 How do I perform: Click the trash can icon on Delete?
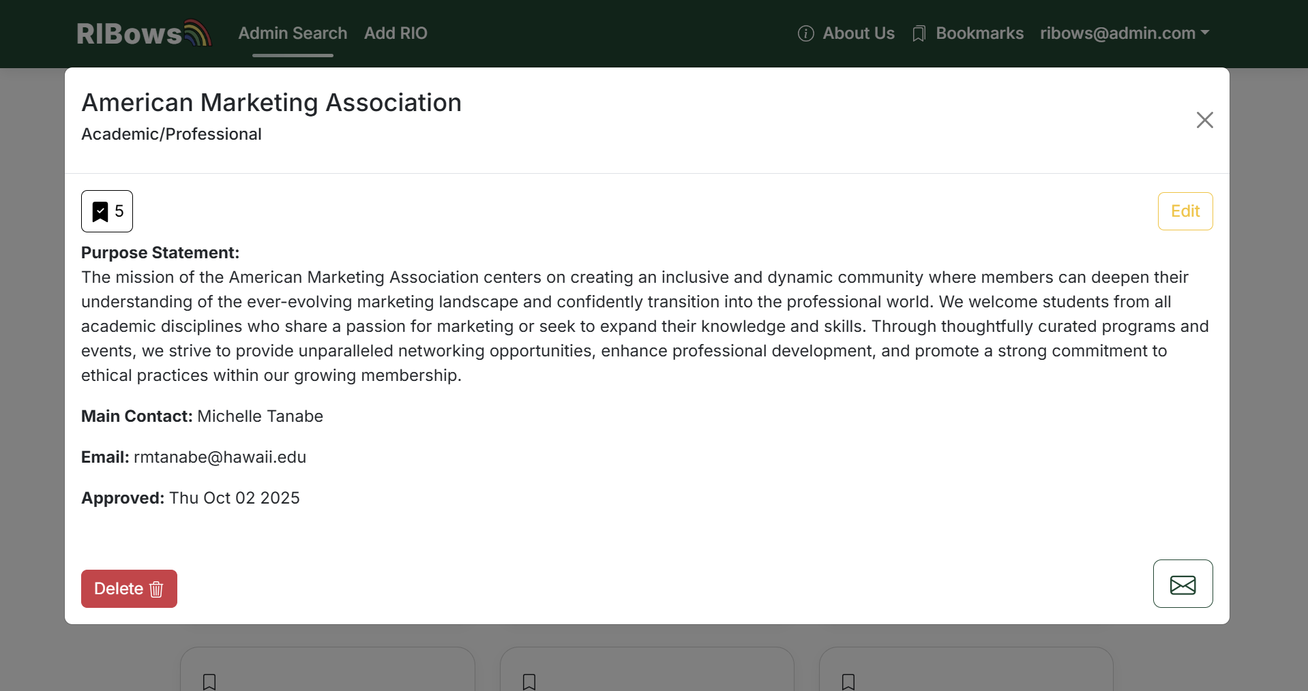[x=156, y=589]
